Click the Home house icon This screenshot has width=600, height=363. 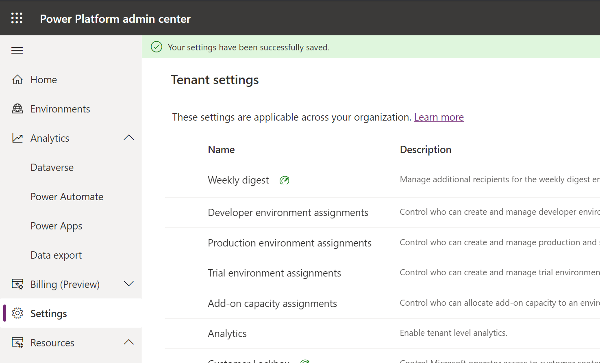[17, 79]
